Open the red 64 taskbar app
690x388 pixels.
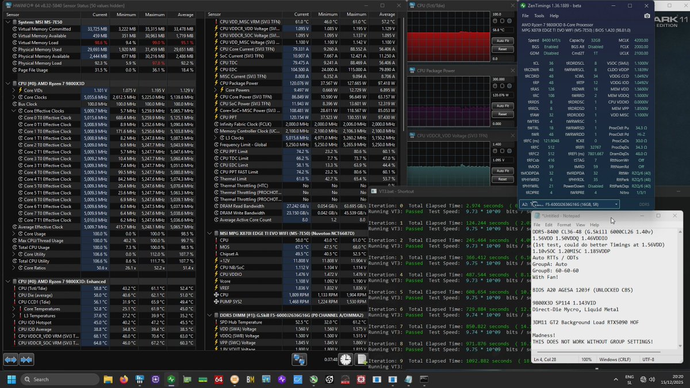(218, 379)
